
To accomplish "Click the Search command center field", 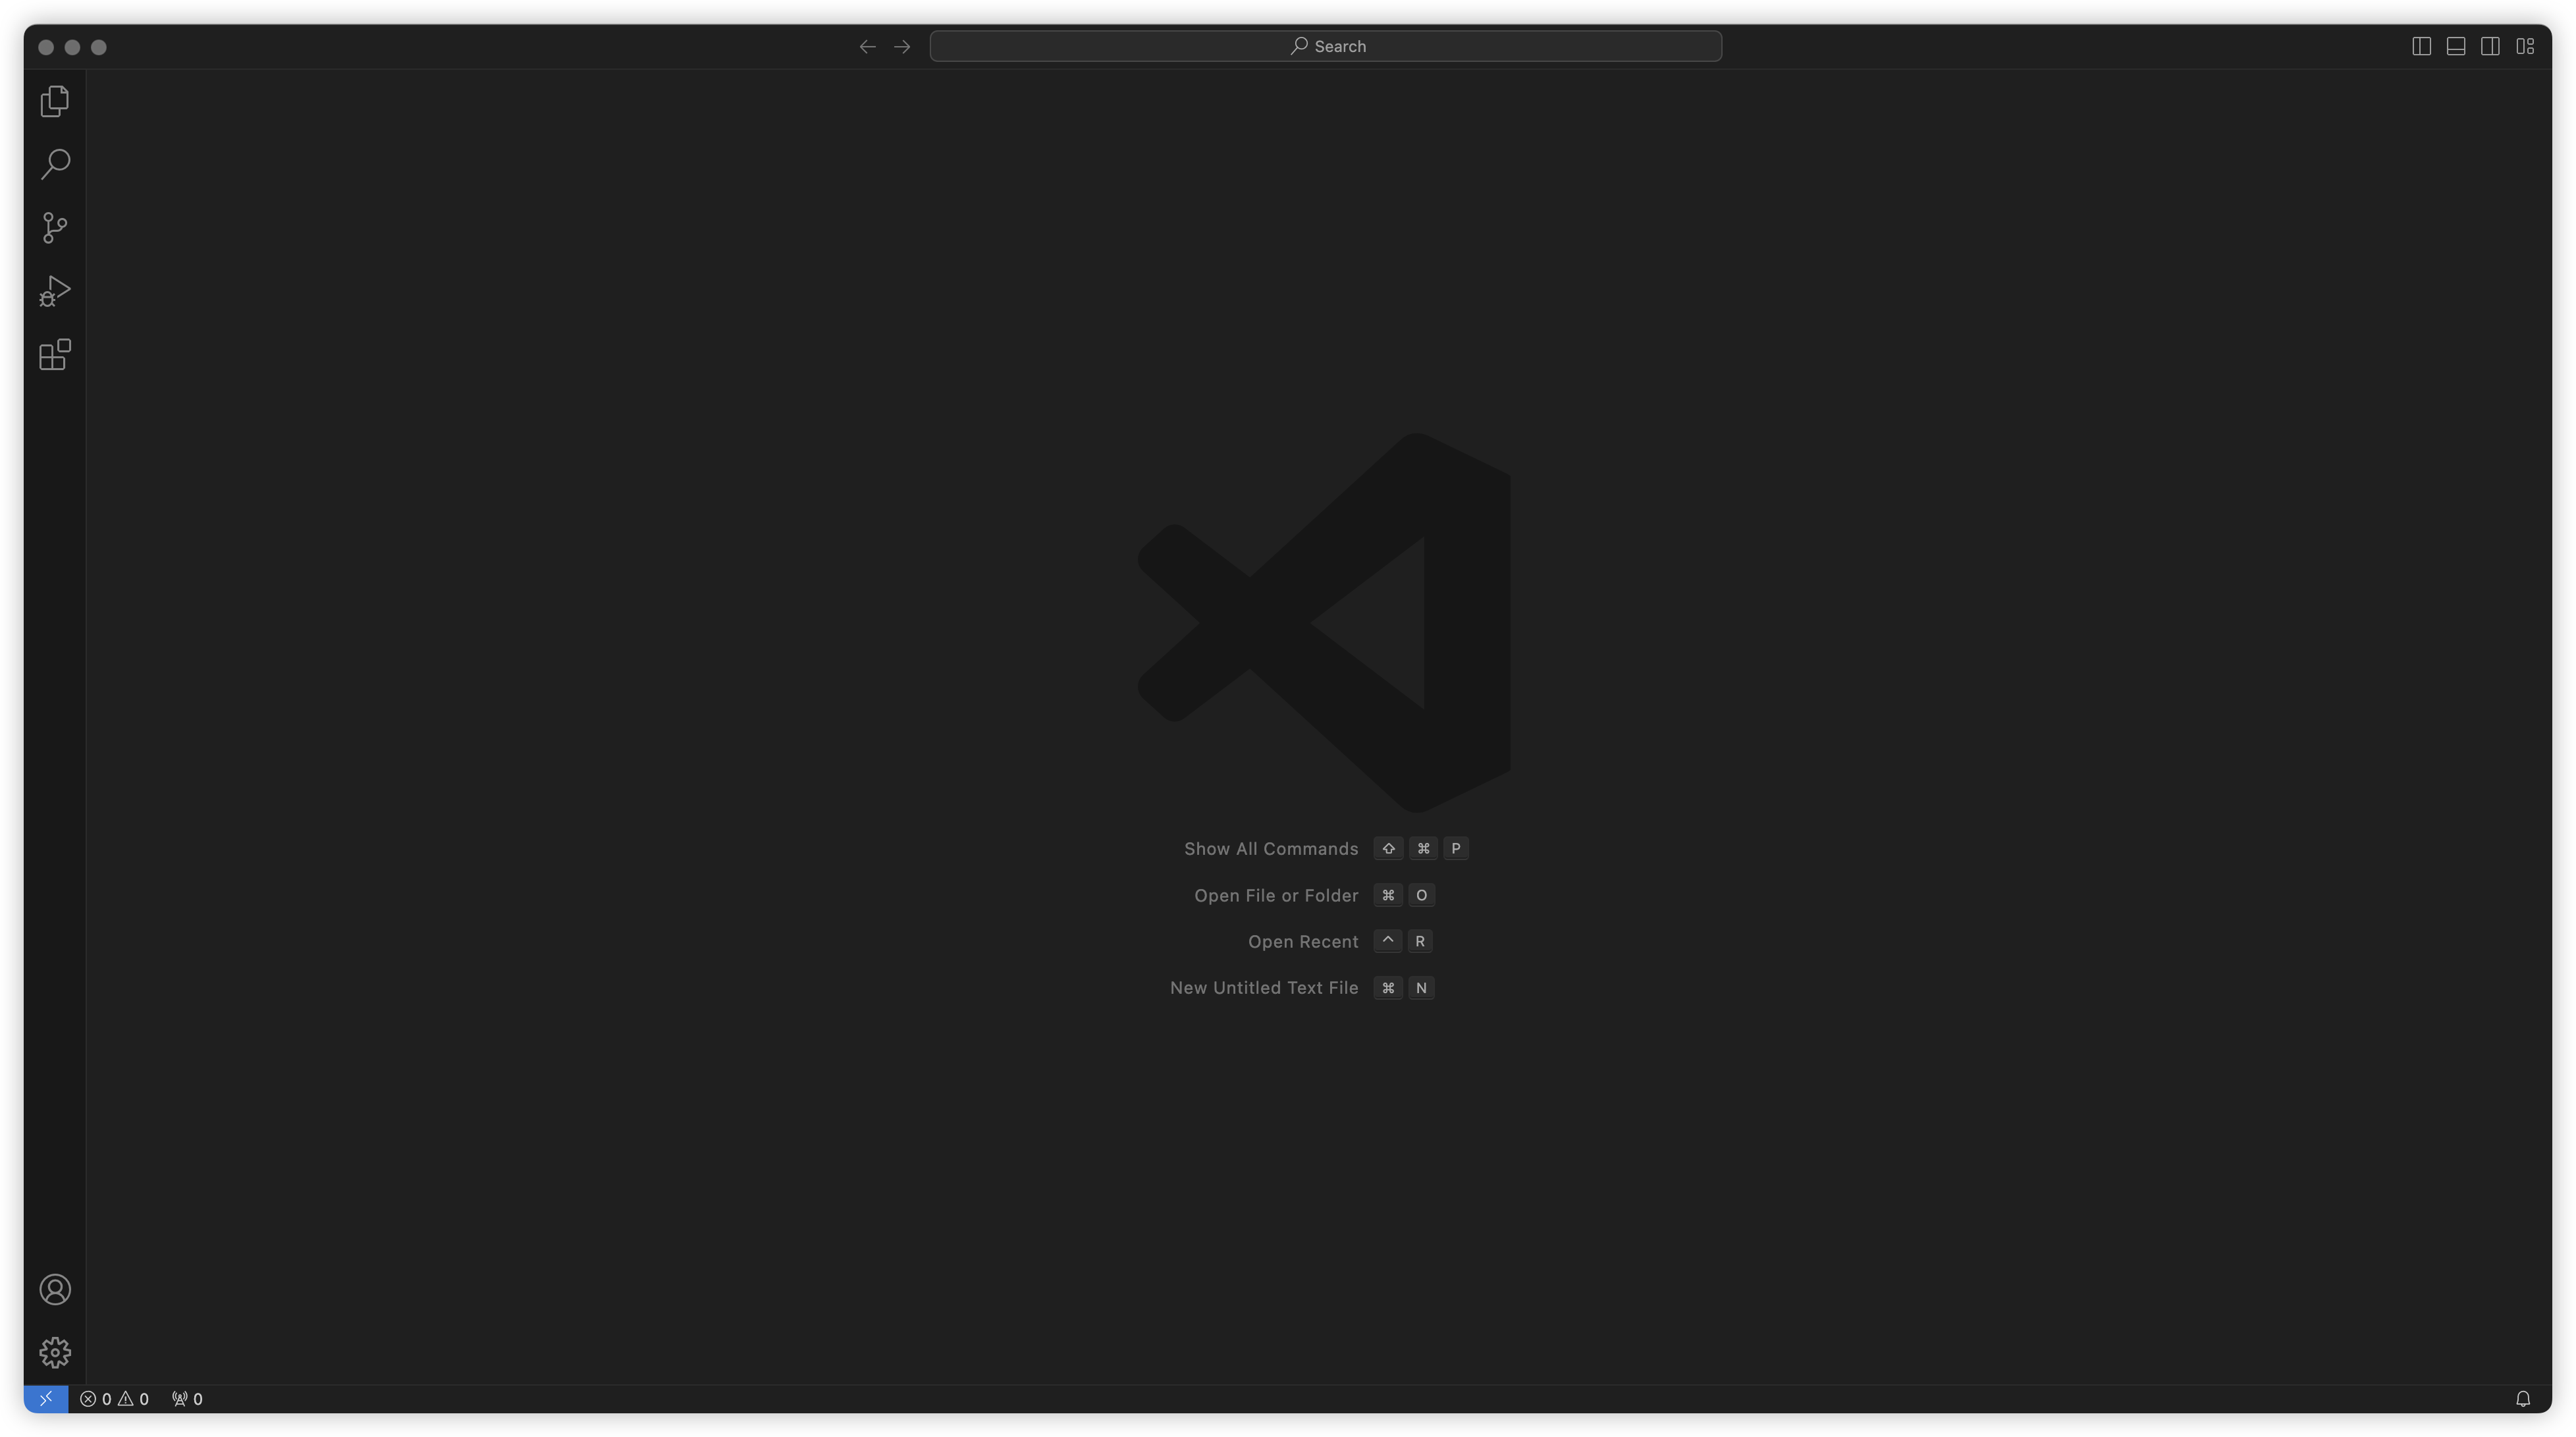I will 1325,46.
